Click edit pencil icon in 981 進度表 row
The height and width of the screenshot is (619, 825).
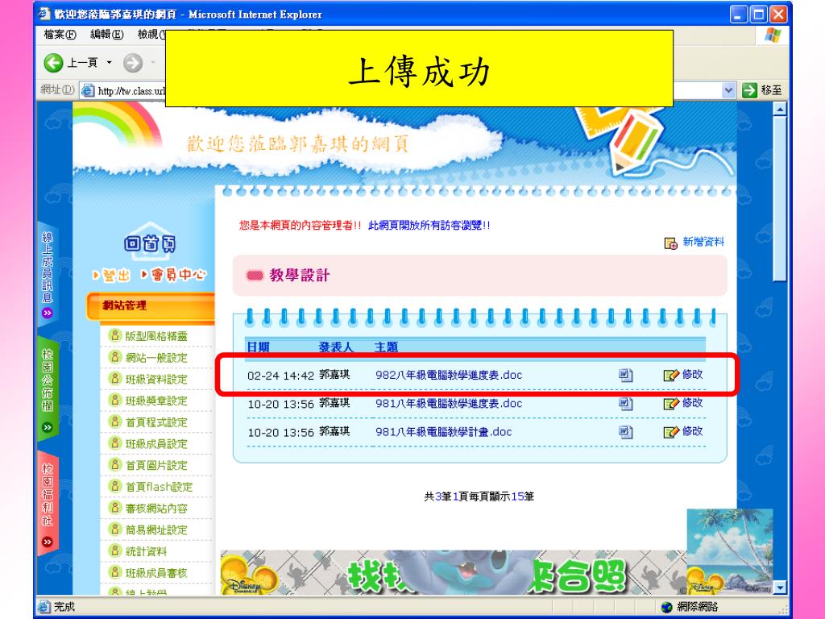pyautogui.click(x=671, y=404)
